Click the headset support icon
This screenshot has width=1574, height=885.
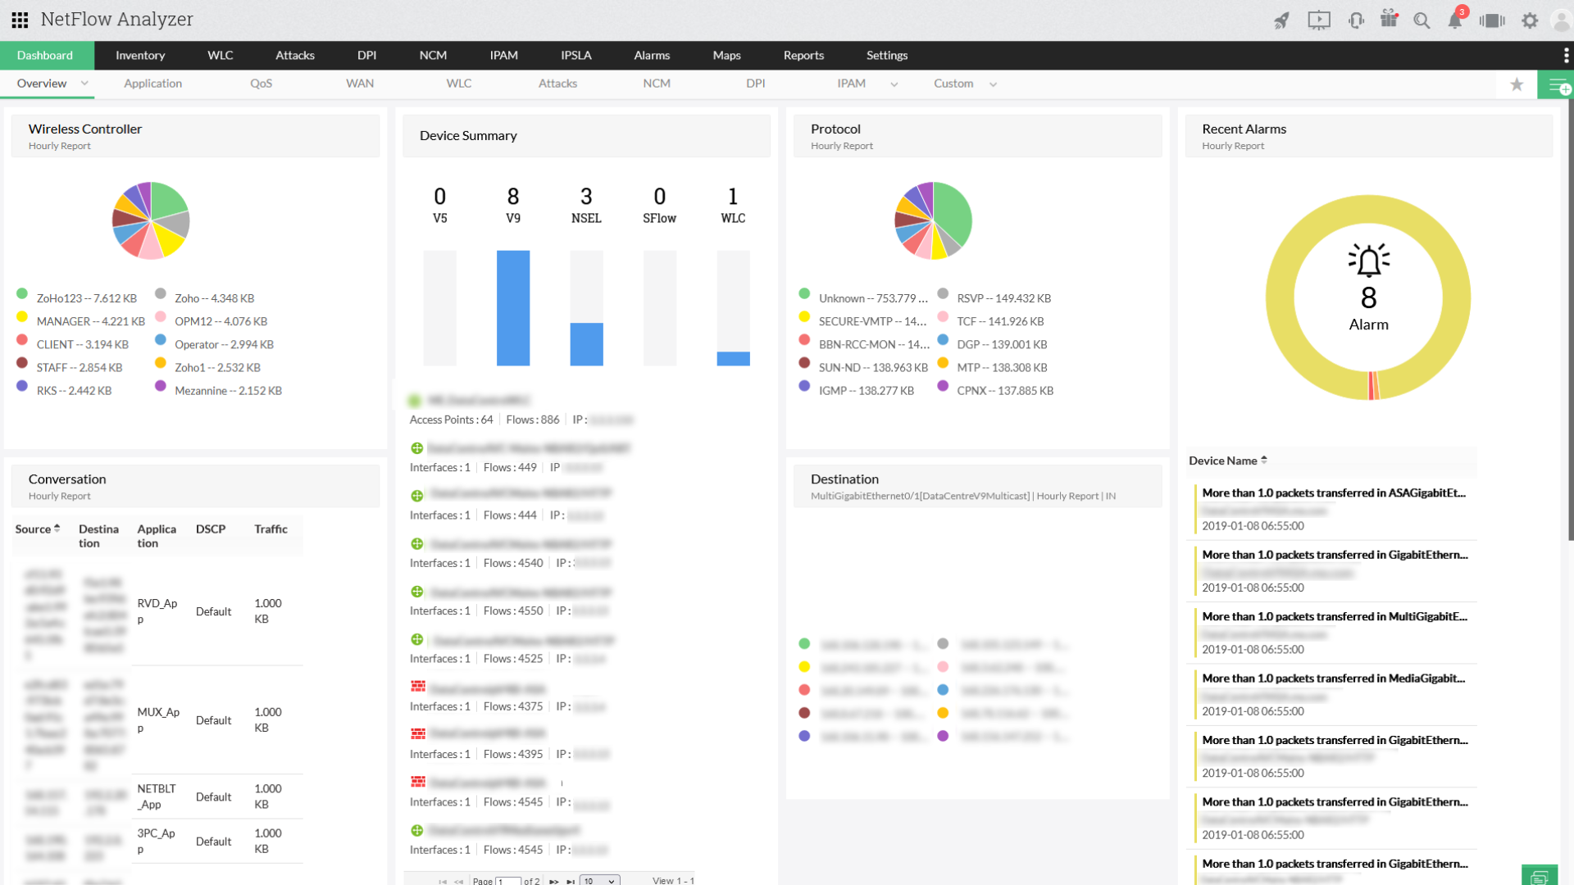pos(1356,20)
